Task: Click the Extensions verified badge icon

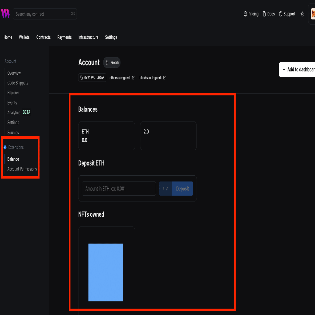Action: 5,147
